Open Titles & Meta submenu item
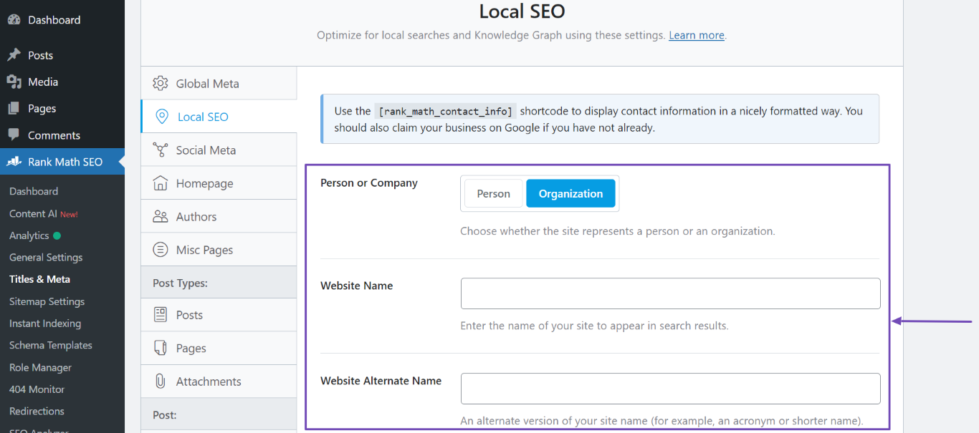Viewport: 979px width, 433px height. 39,279
